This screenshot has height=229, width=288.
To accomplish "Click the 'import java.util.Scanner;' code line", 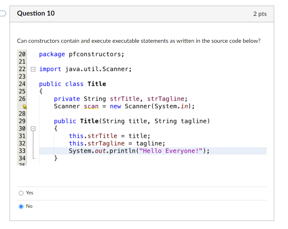I will [x=85, y=69].
